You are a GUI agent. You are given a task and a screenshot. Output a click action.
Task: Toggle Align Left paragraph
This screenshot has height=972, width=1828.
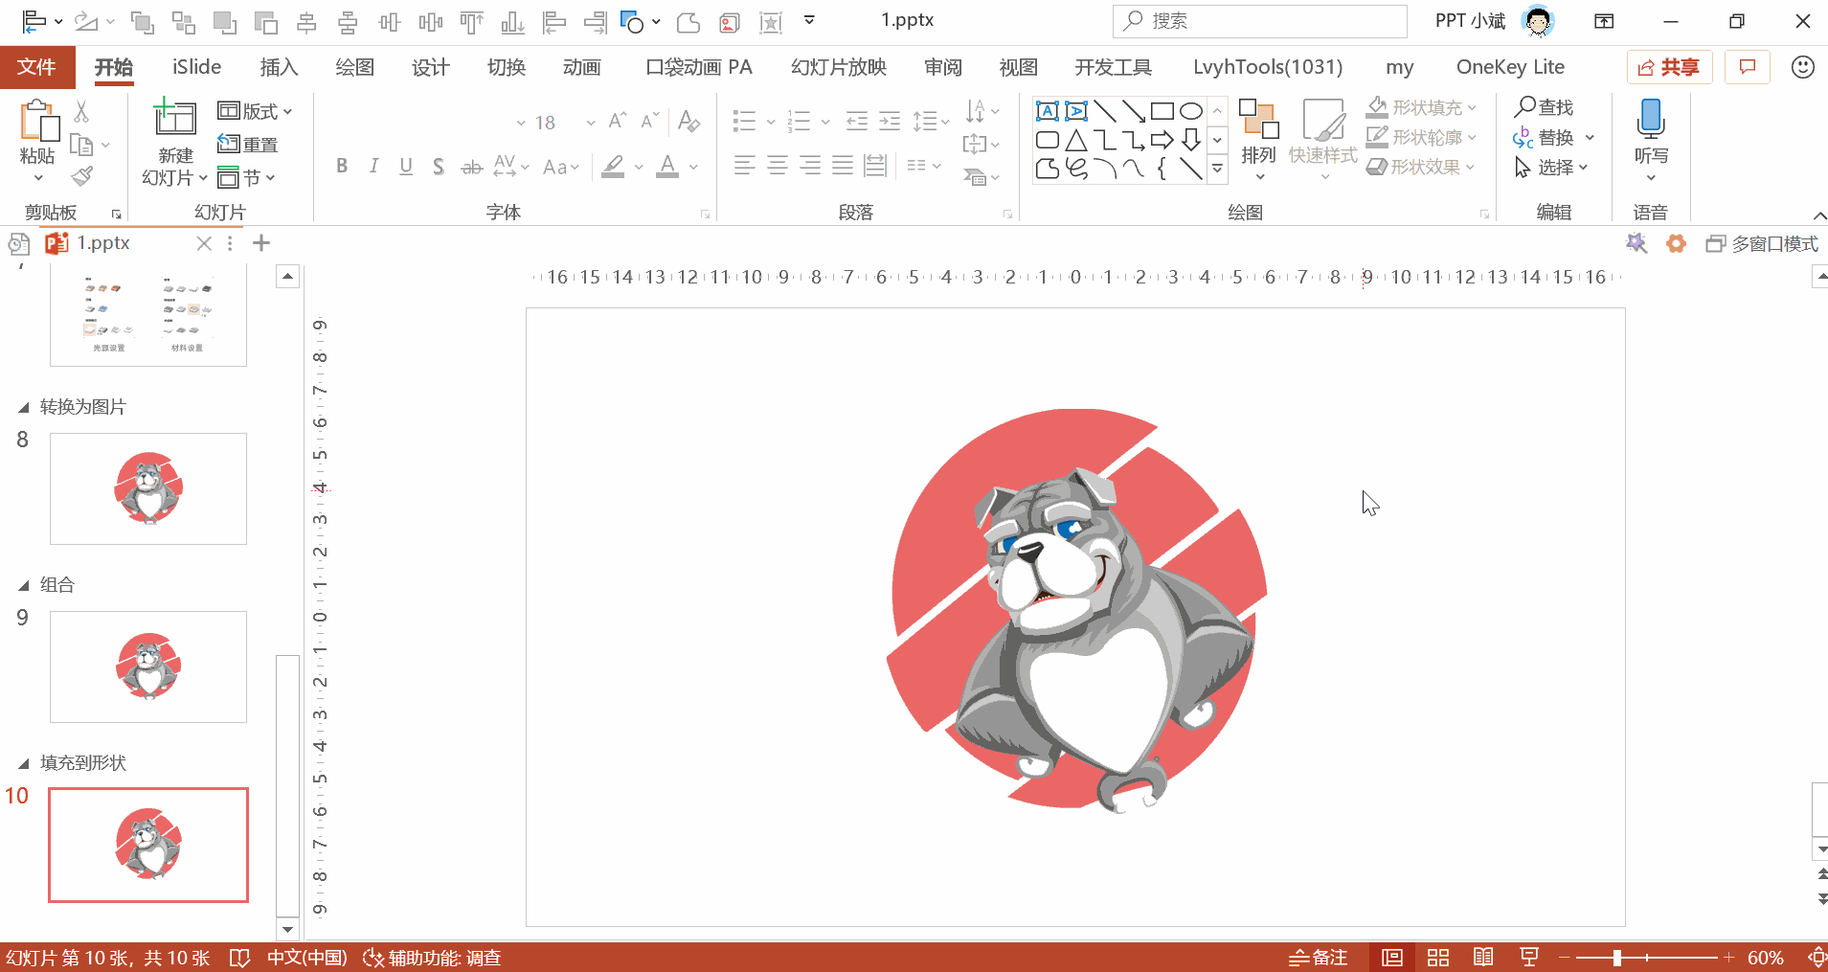click(x=744, y=167)
